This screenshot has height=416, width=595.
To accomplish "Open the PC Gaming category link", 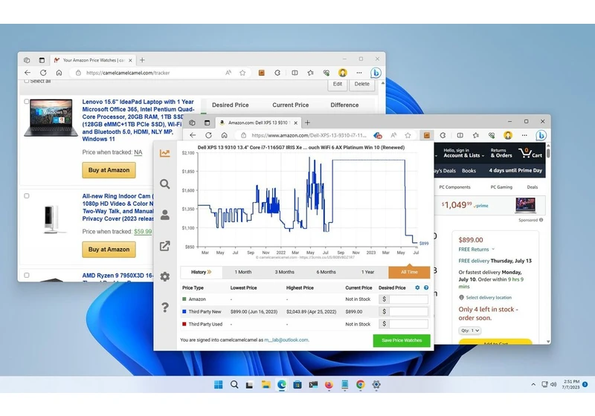I will pos(501,187).
